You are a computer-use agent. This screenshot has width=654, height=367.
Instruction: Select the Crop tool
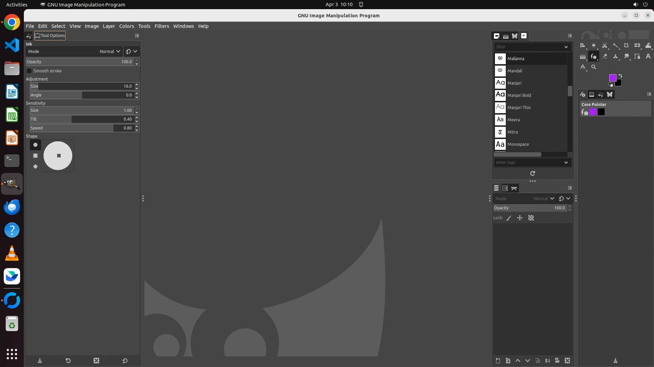tap(626, 46)
